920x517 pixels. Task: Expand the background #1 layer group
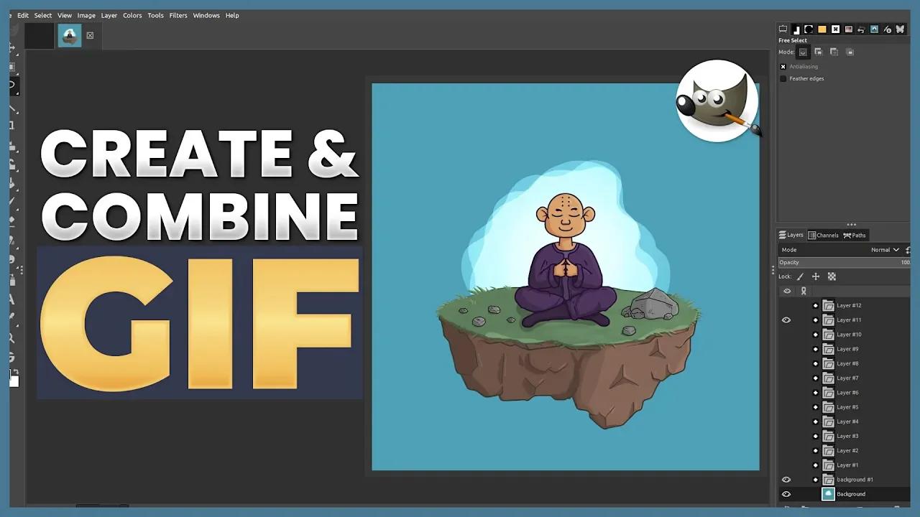click(x=816, y=480)
